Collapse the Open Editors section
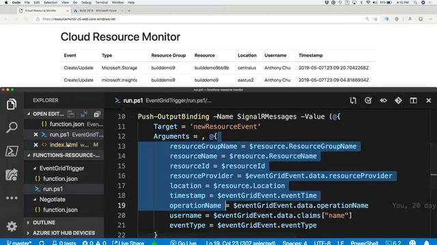The height and width of the screenshot is (245, 437). [x=29, y=114]
